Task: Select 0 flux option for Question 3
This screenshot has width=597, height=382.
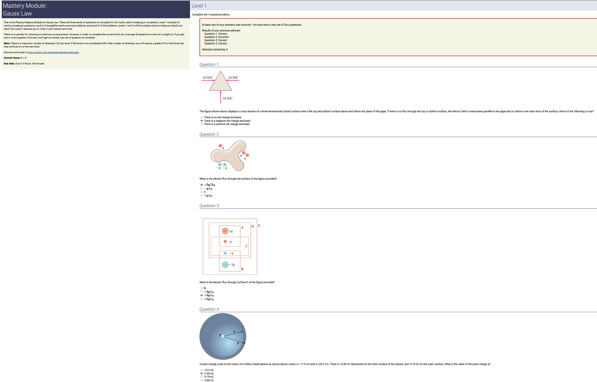Action: (x=201, y=288)
